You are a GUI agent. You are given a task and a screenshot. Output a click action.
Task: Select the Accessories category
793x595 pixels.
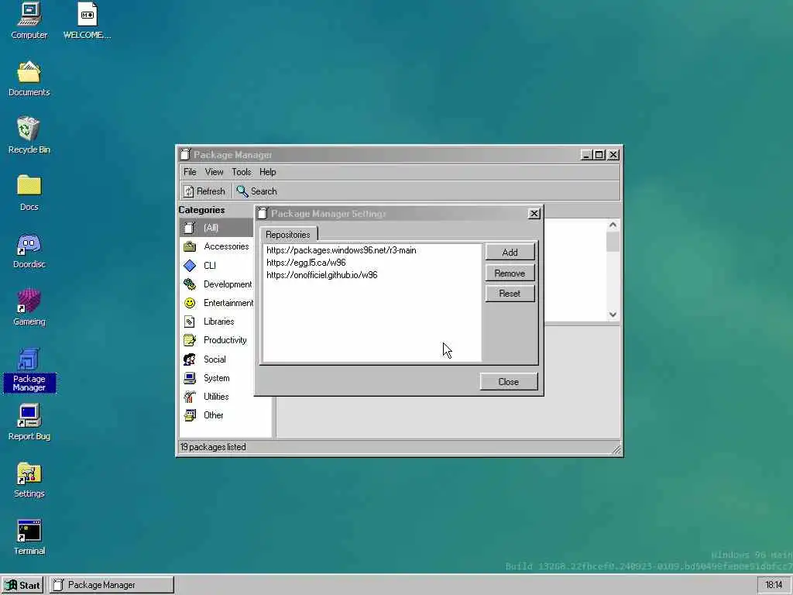click(217, 246)
